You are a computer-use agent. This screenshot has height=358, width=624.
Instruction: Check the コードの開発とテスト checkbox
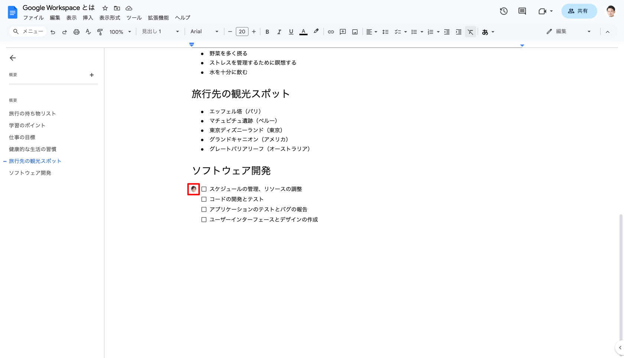(204, 199)
